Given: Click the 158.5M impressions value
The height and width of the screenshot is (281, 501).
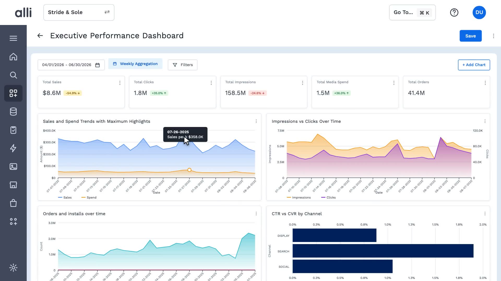Looking at the screenshot, I should point(235,93).
